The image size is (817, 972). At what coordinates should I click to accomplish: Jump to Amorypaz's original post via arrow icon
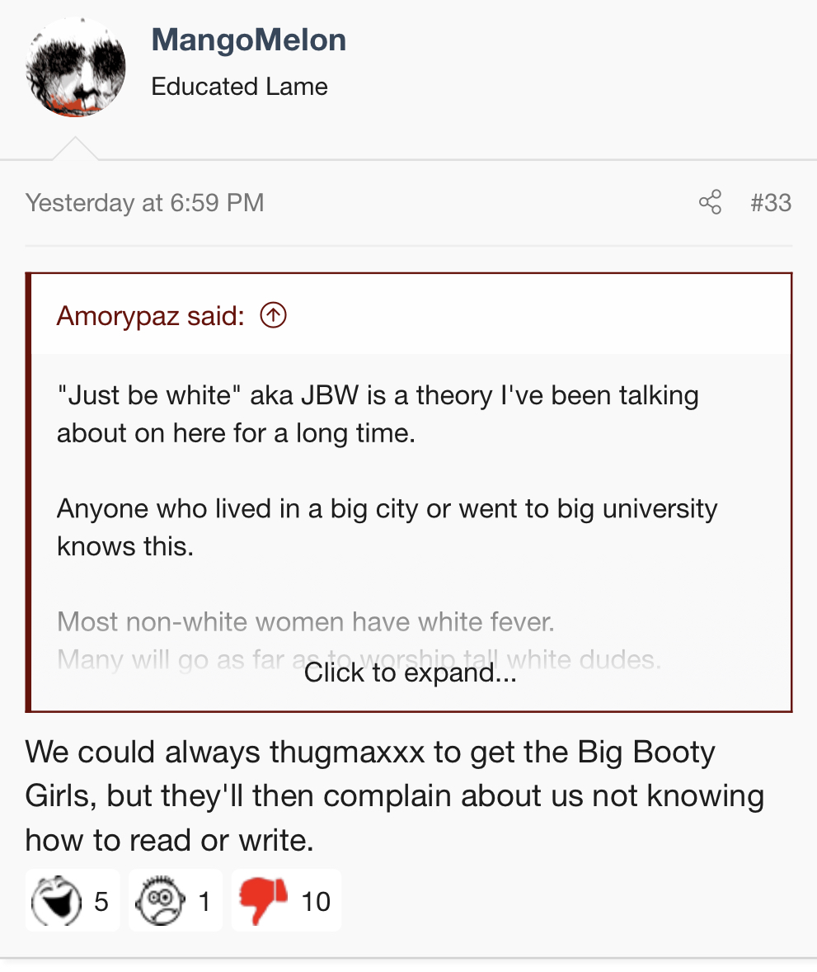273,315
